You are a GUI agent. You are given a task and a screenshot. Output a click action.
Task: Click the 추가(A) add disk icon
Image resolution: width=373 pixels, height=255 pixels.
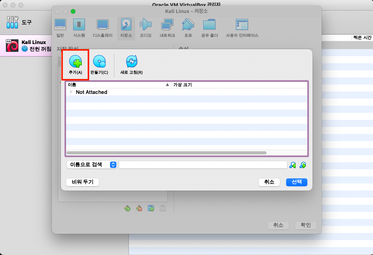(x=75, y=61)
